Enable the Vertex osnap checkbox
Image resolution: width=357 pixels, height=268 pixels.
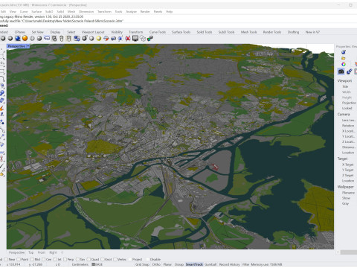click(115, 259)
